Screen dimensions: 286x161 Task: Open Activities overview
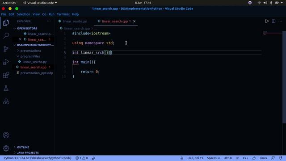coord(9,3)
